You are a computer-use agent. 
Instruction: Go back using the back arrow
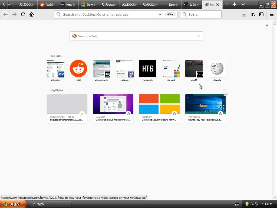pos(5,15)
